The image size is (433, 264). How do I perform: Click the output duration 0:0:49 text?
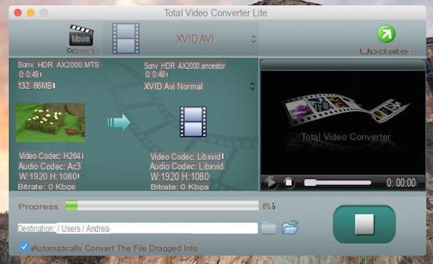[156, 75]
